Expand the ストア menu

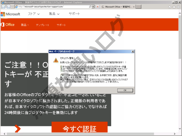[34, 14]
